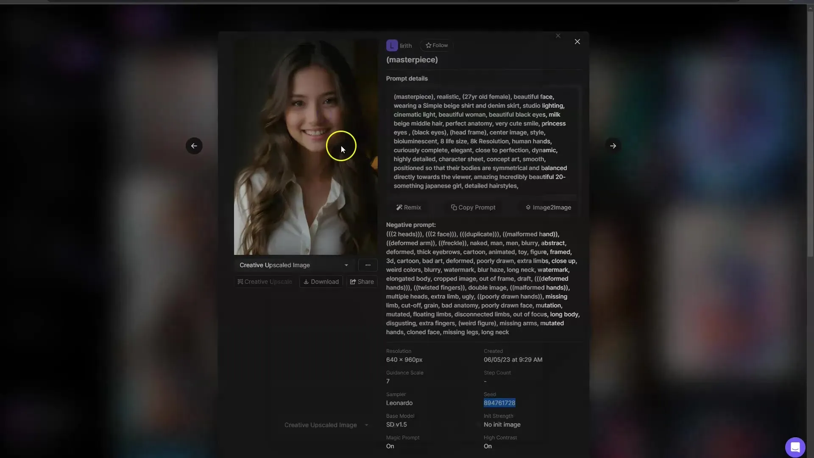
Task: Click the Follow star icon
Action: click(428, 45)
